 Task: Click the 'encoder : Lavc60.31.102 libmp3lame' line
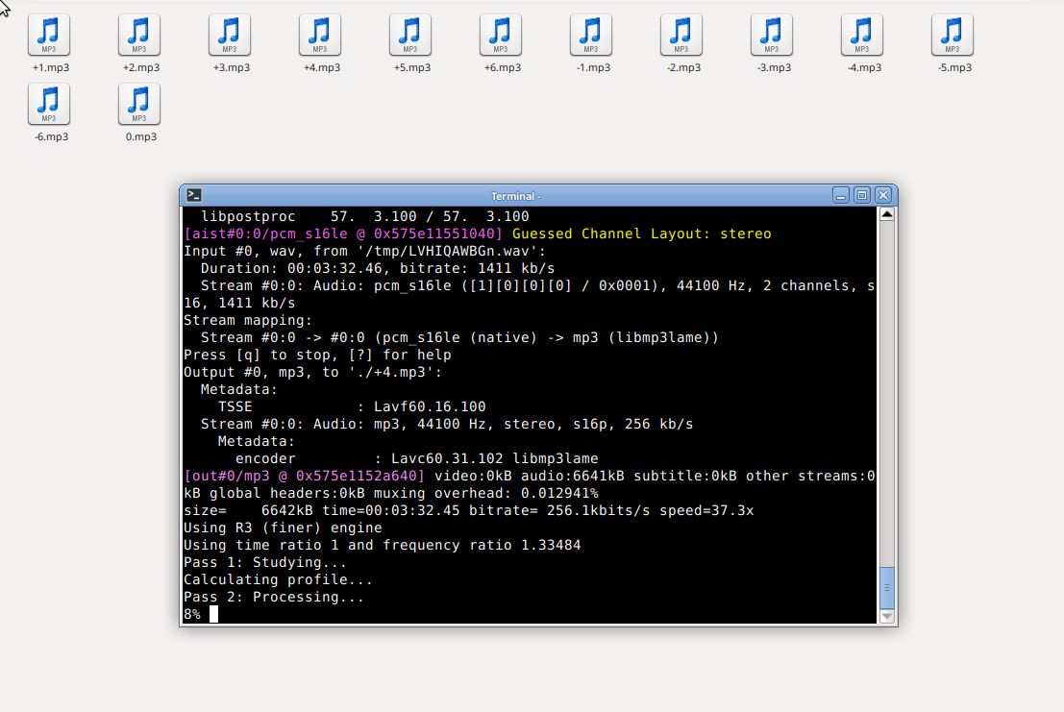pyautogui.click(x=416, y=458)
